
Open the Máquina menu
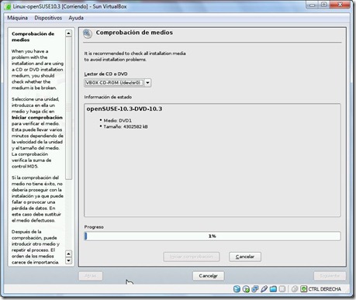point(17,18)
